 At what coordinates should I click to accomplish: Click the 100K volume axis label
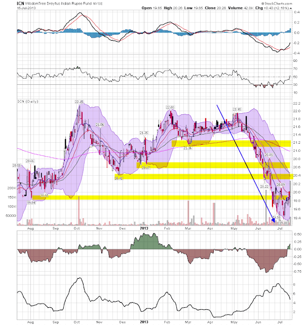pyautogui.click(x=12, y=207)
